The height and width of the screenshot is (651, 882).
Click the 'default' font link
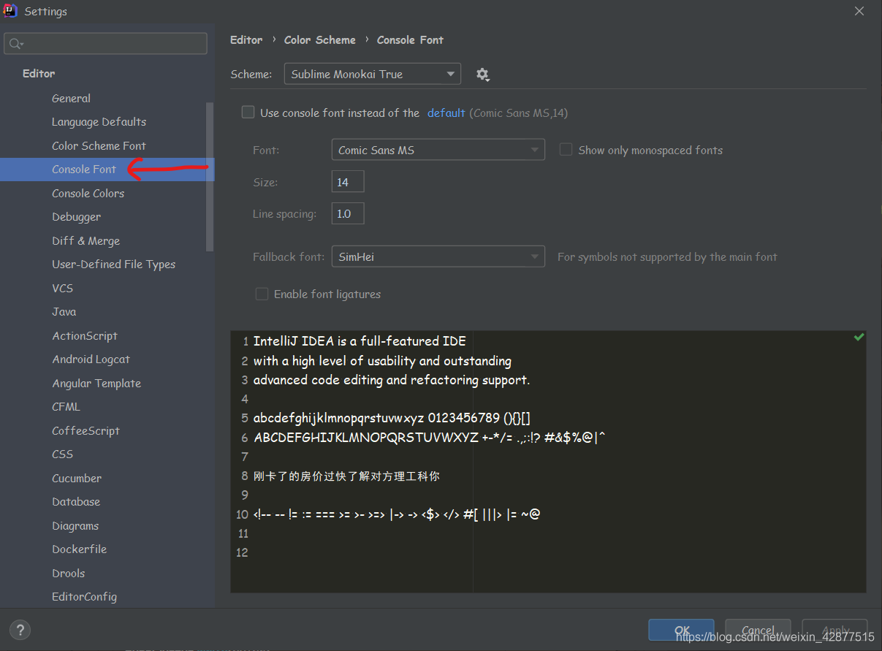coord(446,113)
